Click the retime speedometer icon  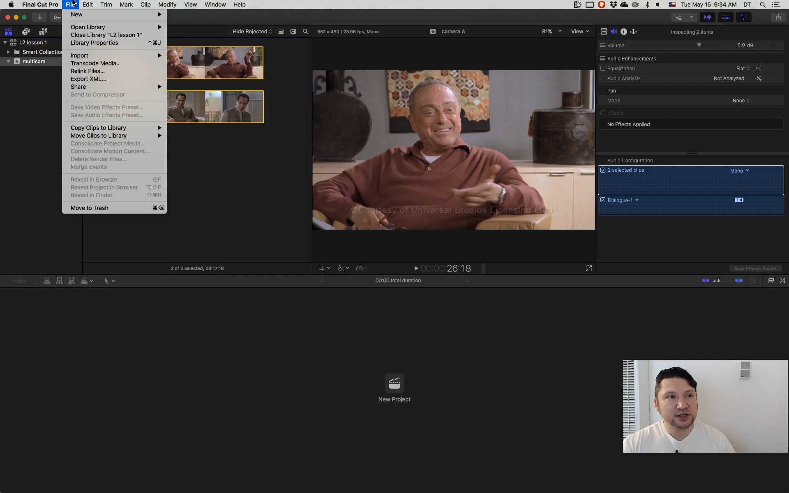click(359, 268)
